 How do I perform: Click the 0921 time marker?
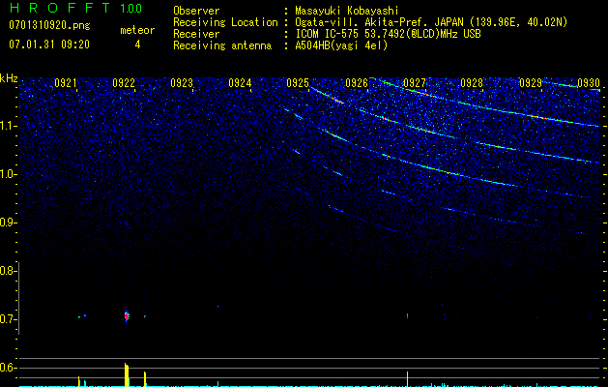click(x=65, y=82)
